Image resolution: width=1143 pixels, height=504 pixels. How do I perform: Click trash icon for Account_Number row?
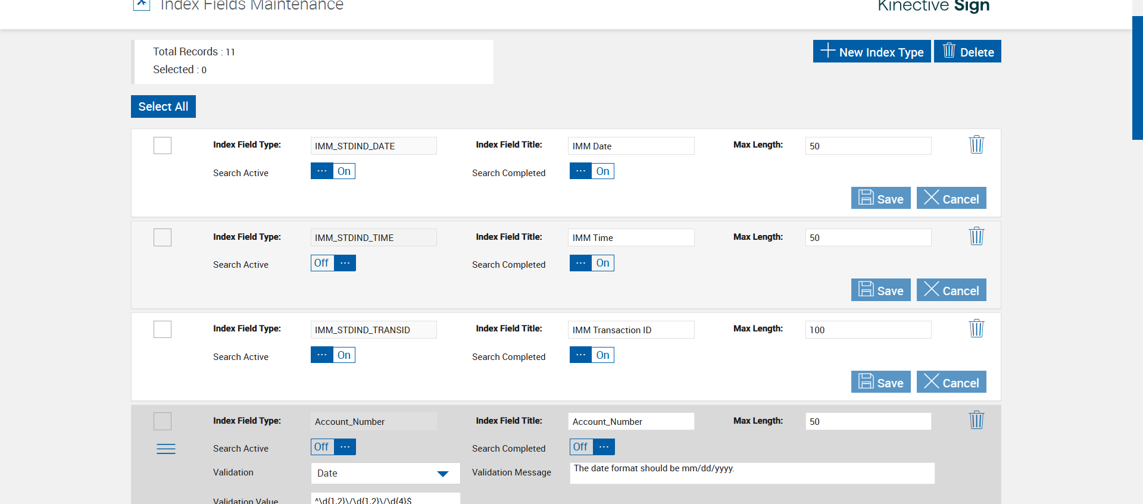(976, 420)
